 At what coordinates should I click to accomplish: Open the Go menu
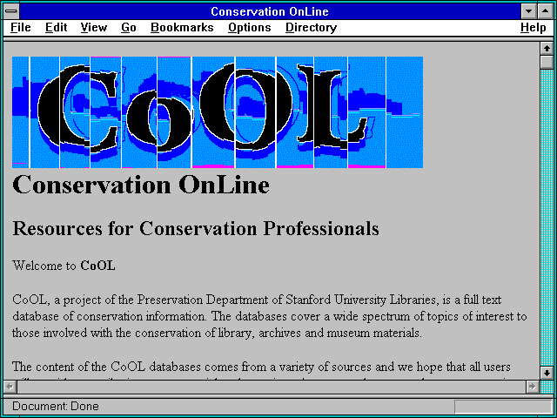click(x=129, y=28)
